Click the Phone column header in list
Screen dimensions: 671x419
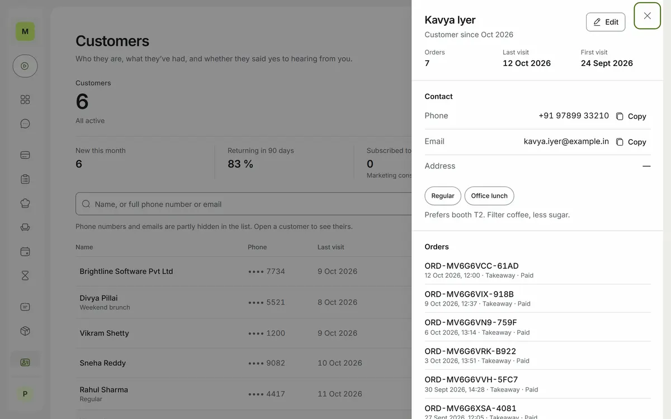click(257, 247)
